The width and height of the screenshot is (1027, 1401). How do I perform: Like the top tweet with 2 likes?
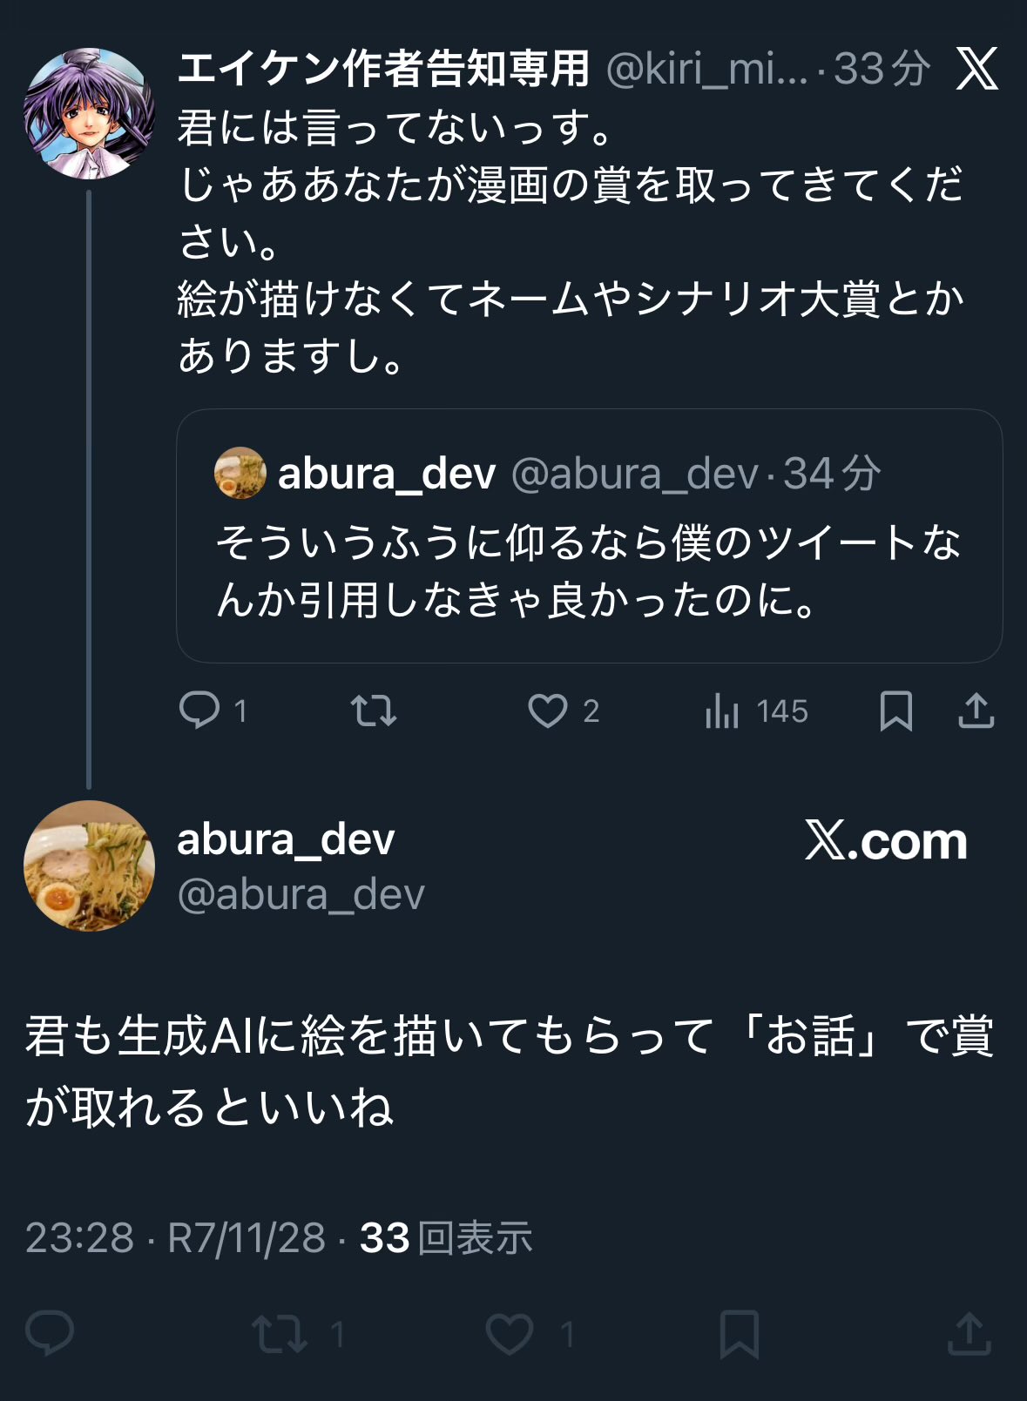click(x=548, y=711)
